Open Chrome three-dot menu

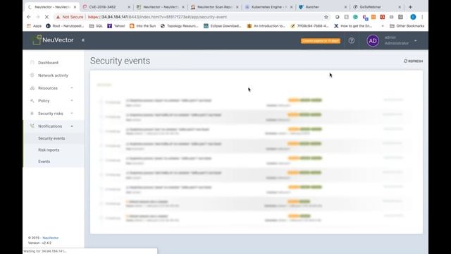(x=422, y=17)
